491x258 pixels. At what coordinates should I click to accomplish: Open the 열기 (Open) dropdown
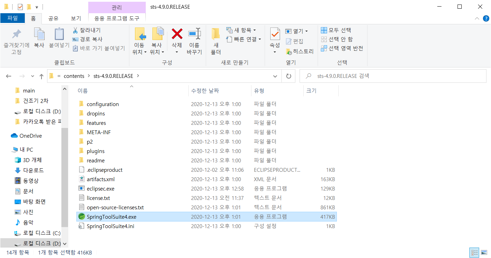[296, 31]
